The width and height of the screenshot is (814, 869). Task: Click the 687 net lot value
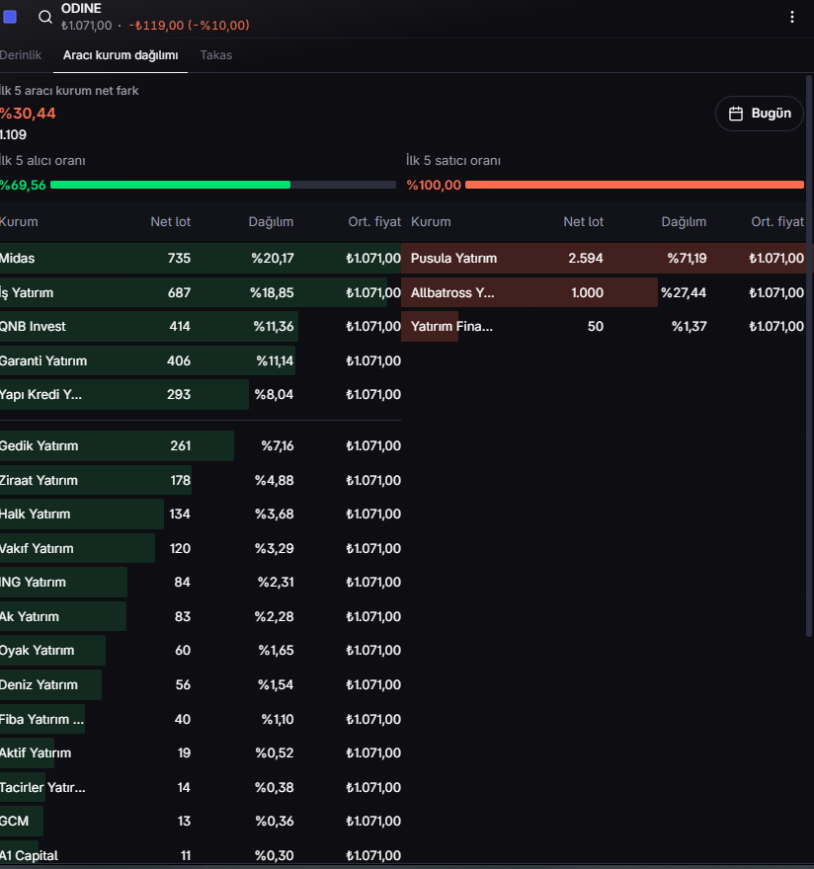pyautogui.click(x=179, y=292)
